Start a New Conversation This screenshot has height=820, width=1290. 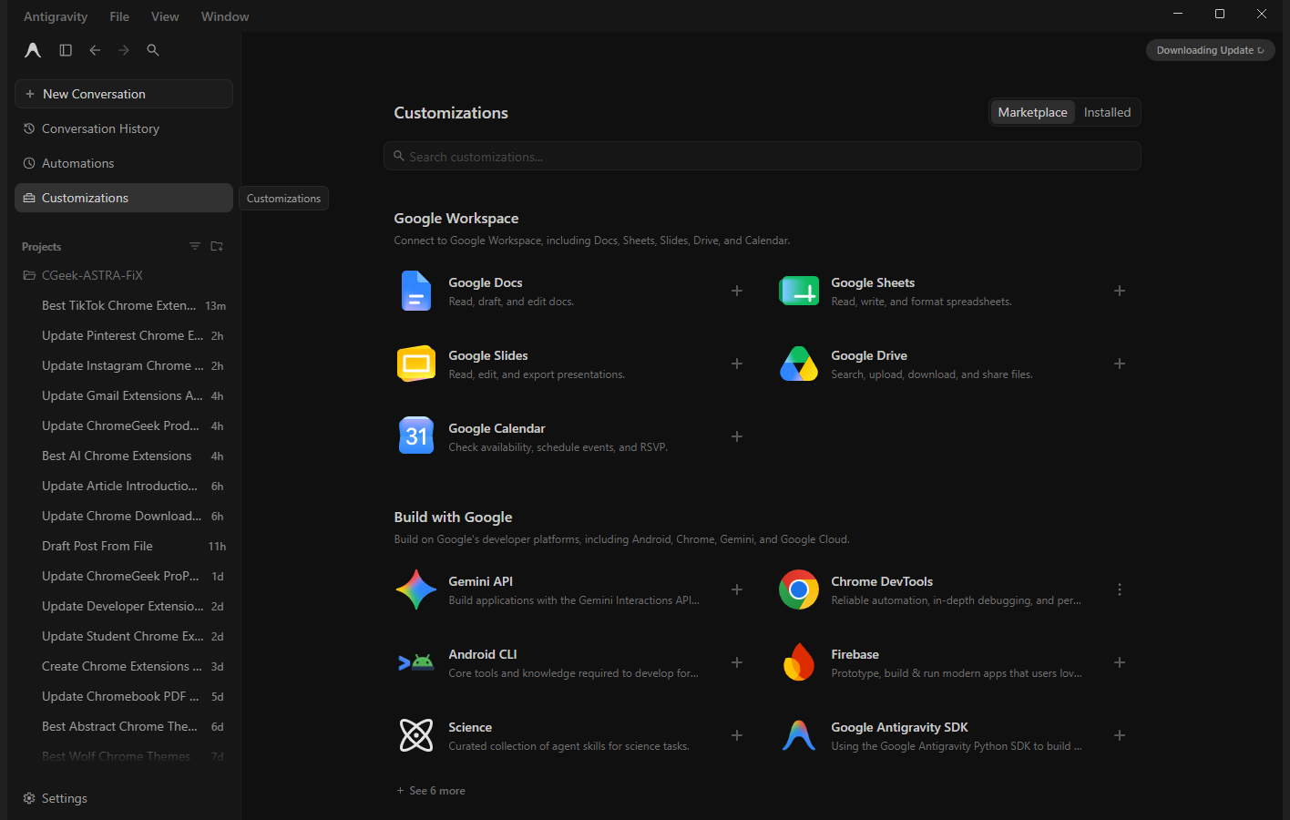tap(124, 94)
